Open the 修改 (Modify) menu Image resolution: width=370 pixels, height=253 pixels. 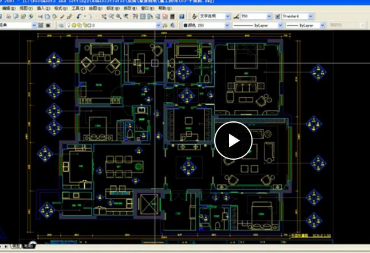pos(130,8)
